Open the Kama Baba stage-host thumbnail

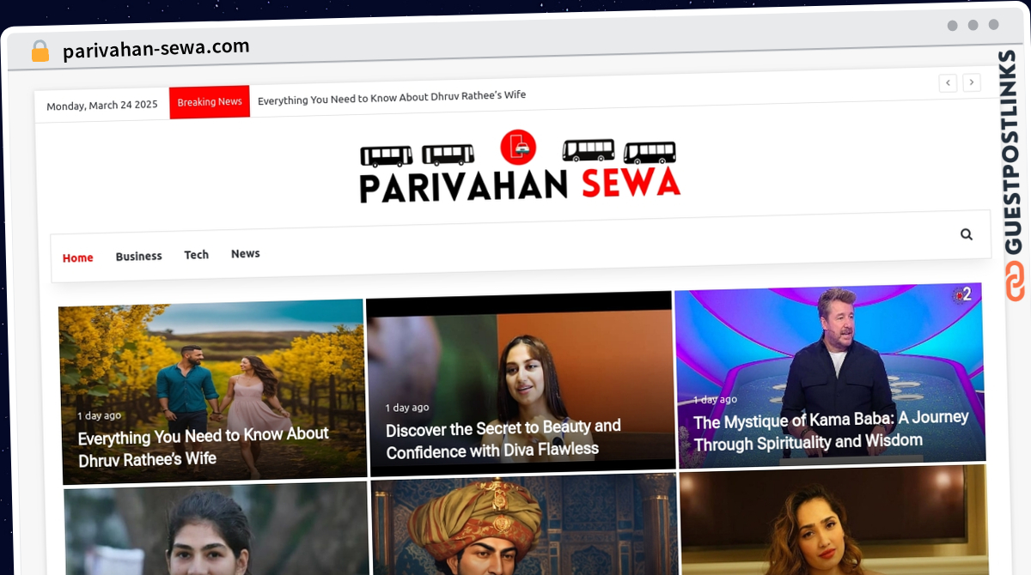pyautogui.click(x=830, y=375)
